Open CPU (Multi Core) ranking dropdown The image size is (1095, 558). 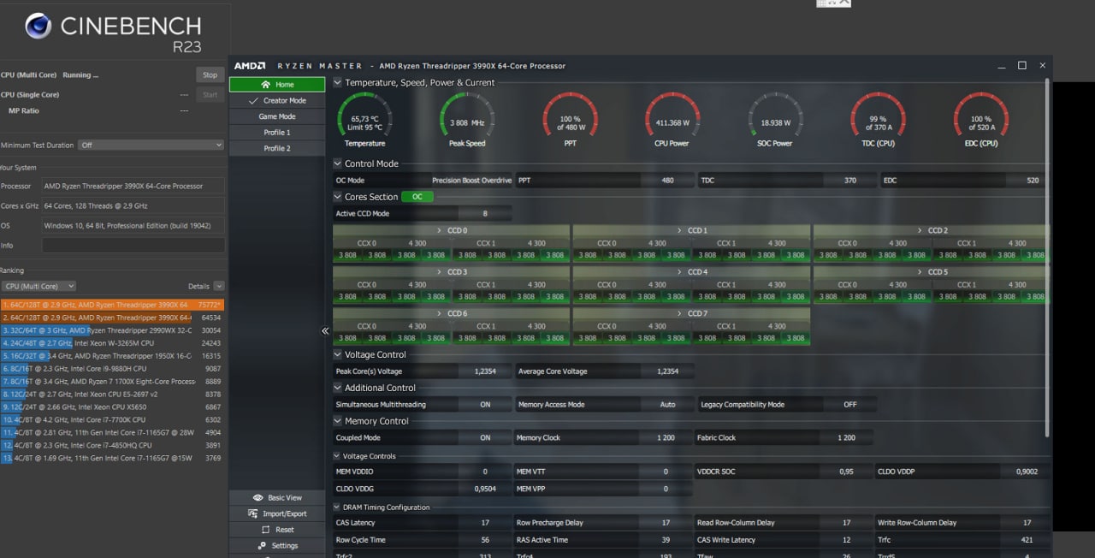point(38,286)
